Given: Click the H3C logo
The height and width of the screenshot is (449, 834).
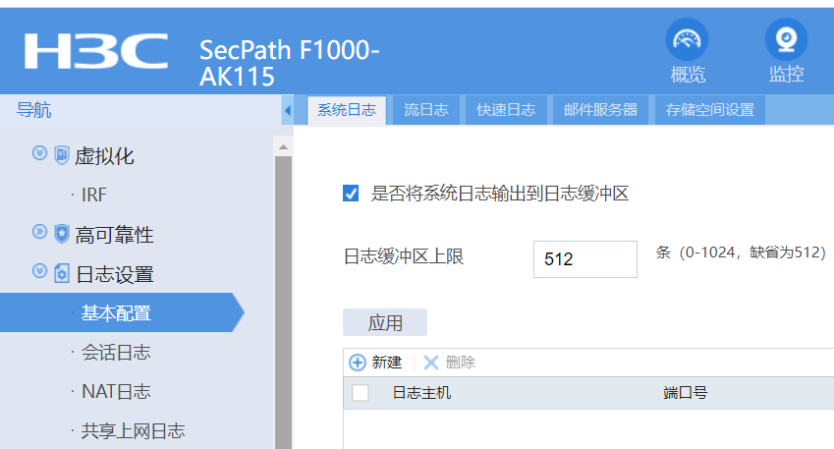Looking at the screenshot, I should (x=95, y=49).
